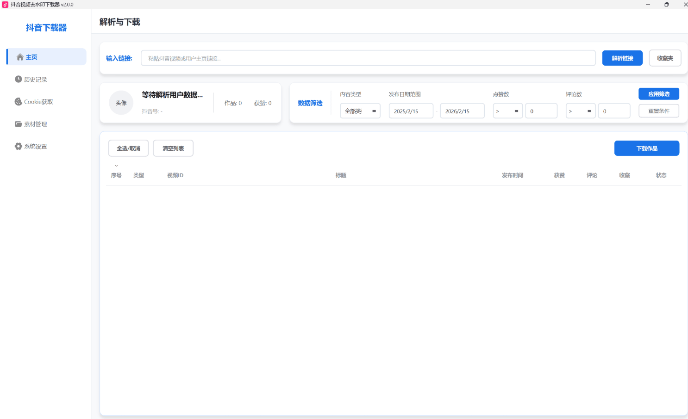This screenshot has height=419, width=688.
Task: Select the 主页 home icon in sidebar
Action: (20, 56)
